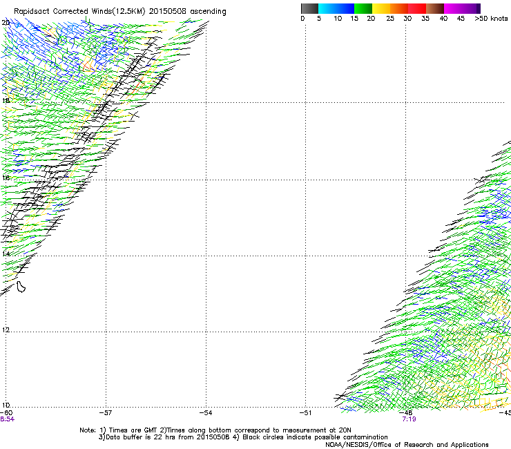Click the '>50 knots' legend label
This screenshot has height=449, width=511.
pos(491,19)
